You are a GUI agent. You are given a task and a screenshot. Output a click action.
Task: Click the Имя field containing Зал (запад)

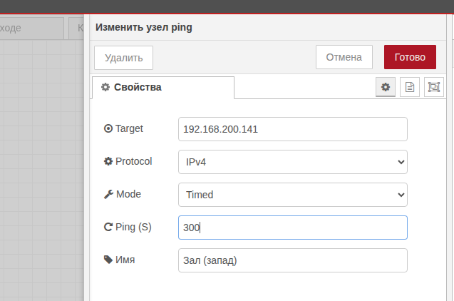tap(292, 260)
